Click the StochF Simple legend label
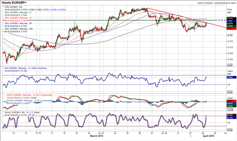The image size is (237, 141). pyautogui.click(x=22, y=112)
